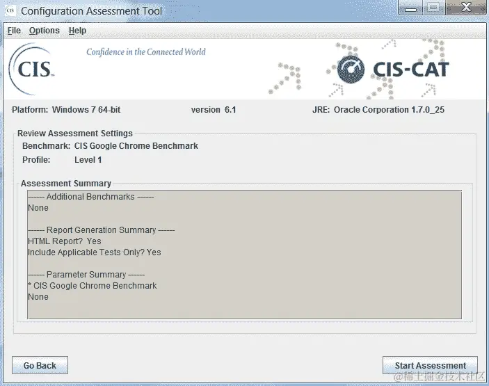Open the Options menu
The image size is (489, 386).
(x=45, y=31)
